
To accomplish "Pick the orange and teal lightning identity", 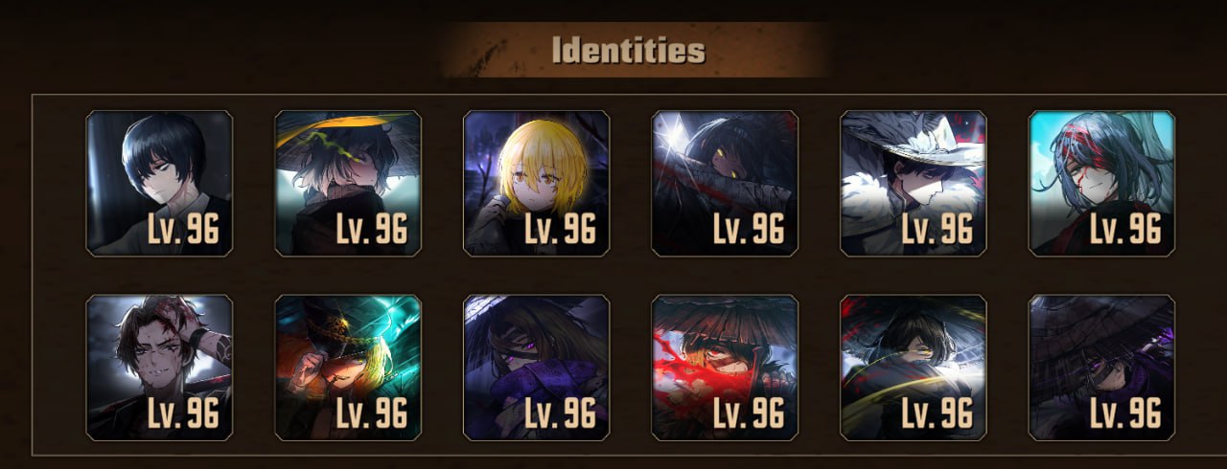I will point(348,368).
